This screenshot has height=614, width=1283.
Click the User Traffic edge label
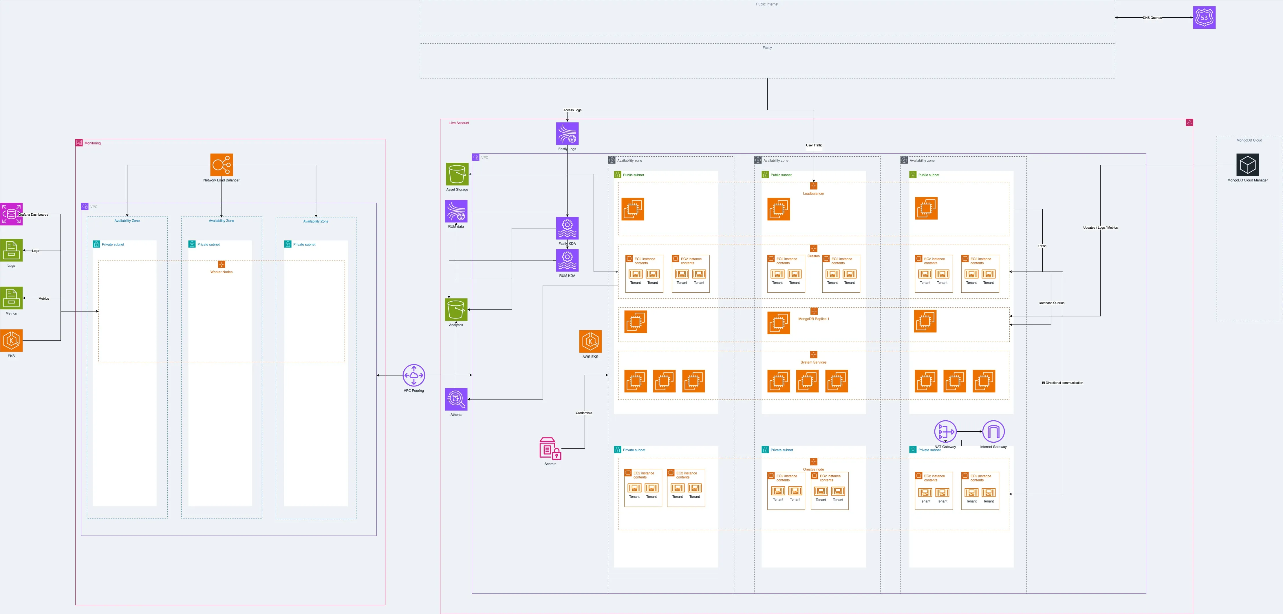click(x=814, y=145)
